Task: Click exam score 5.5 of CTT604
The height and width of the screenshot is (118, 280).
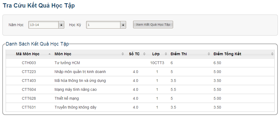Action: 173,89
